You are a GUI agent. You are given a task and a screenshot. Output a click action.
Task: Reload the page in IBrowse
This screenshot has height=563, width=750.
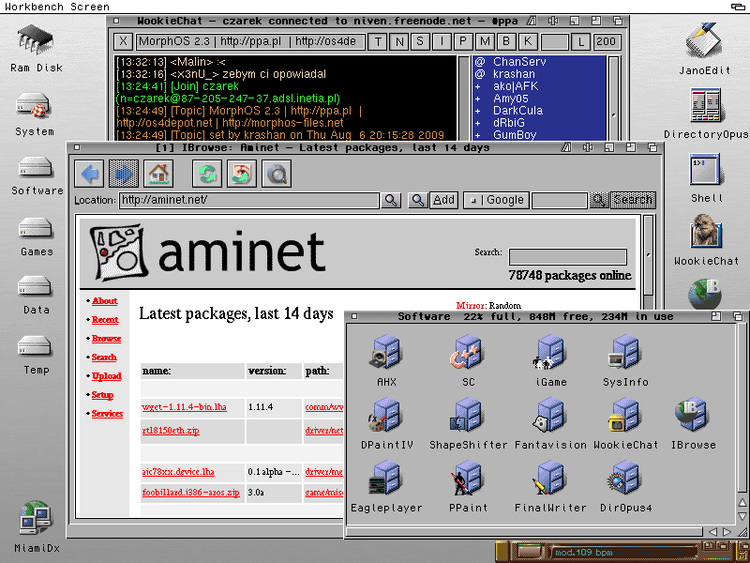click(207, 174)
